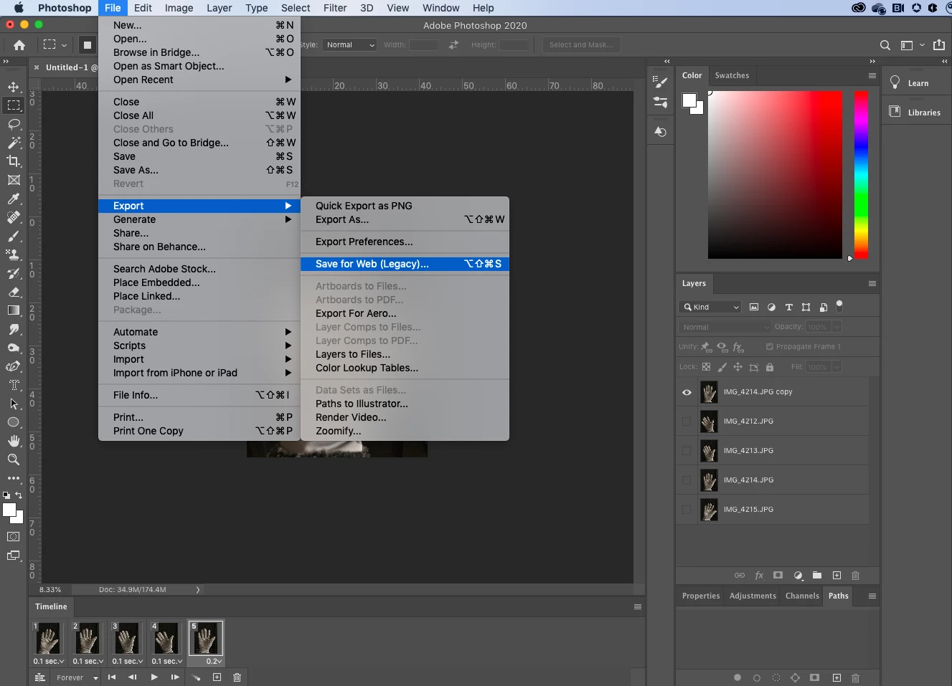The height and width of the screenshot is (686, 952).
Task: Play the timeline animation
Action: [x=154, y=677]
